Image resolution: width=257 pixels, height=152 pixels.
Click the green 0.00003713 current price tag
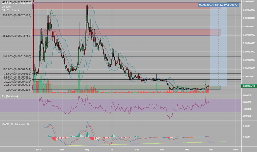click(x=249, y=86)
